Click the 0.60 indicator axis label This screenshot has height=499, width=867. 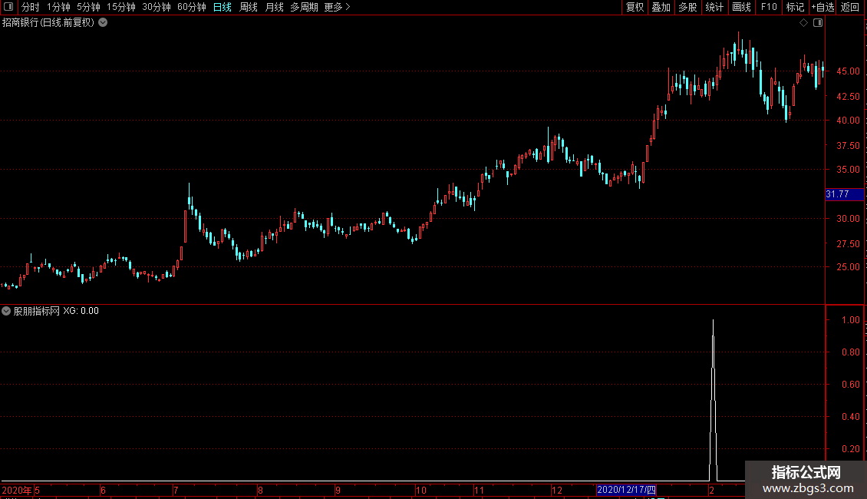tap(850, 385)
